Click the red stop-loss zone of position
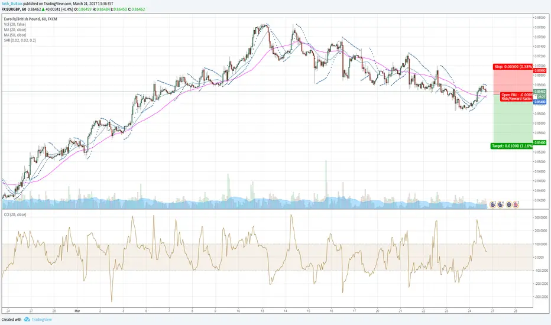 tap(513, 82)
